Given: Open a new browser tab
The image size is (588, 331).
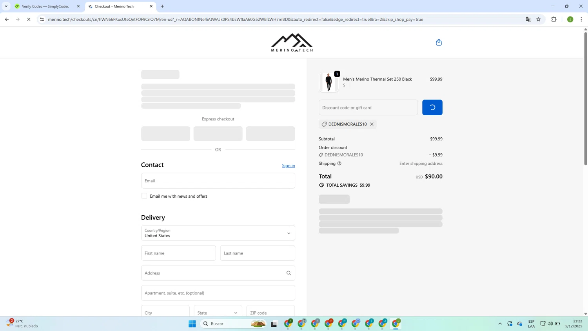Looking at the screenshot, I should tap(162, 6).
